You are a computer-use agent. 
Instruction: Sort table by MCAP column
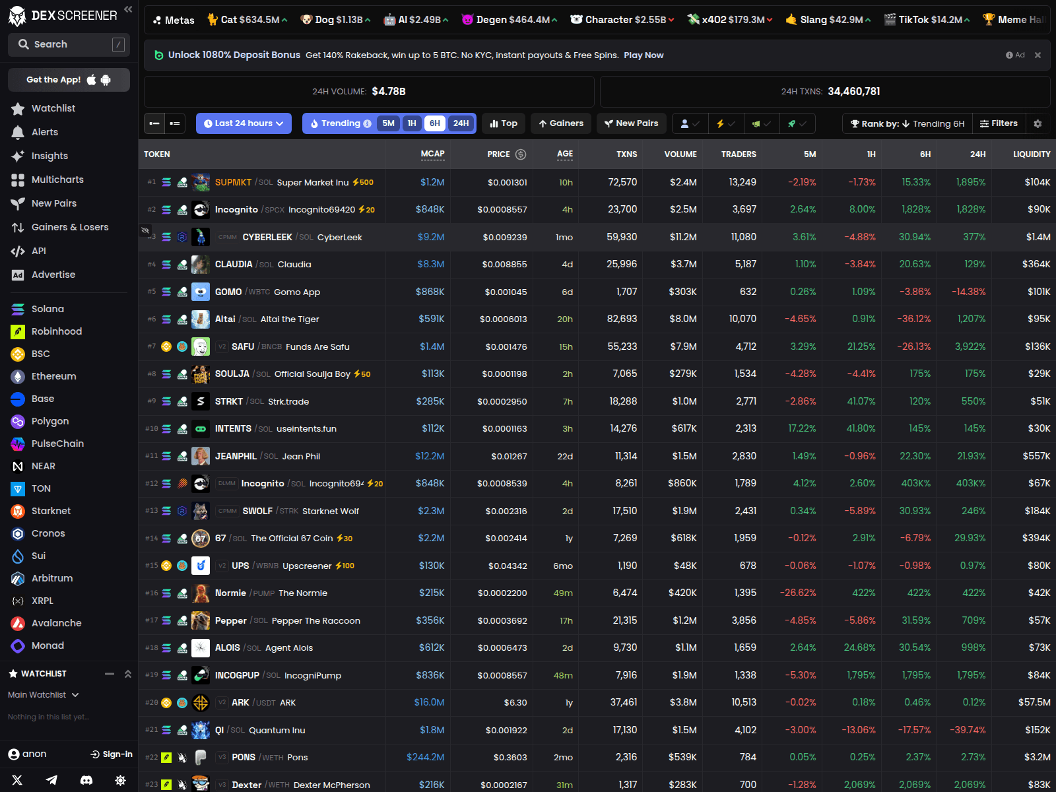click(x=432, y=154)
